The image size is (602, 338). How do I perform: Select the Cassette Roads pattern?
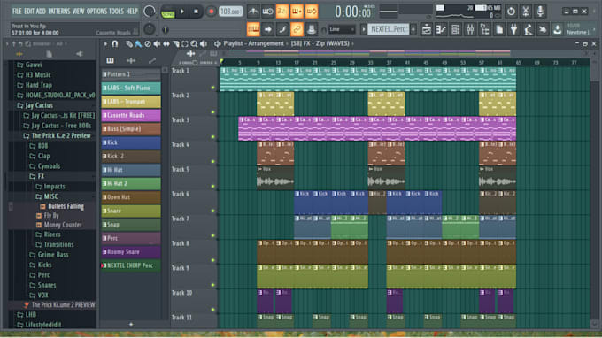[x=131, y=115]
